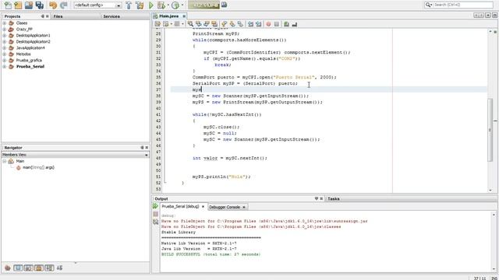The height and width of the screenshot is (280, 499).
Task: Click the Profile Main Project clock icon
Action: coord(175,5)
